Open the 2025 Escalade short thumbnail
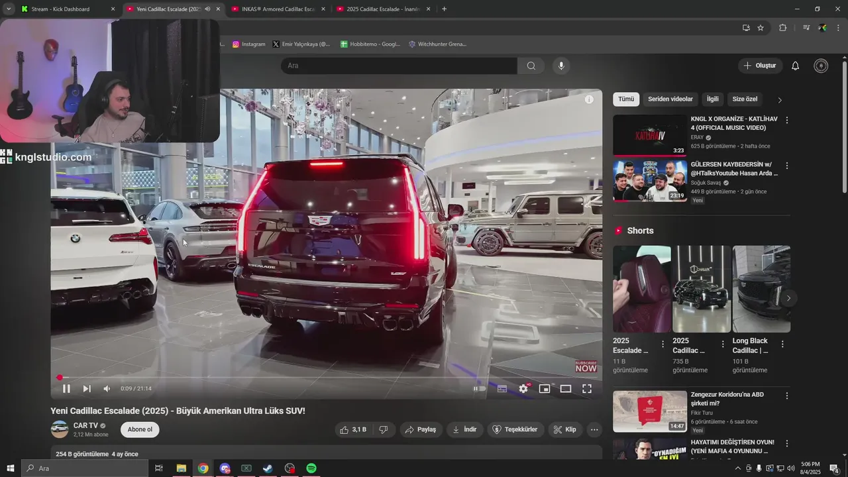The image size is (848, 477). [642, 289]
